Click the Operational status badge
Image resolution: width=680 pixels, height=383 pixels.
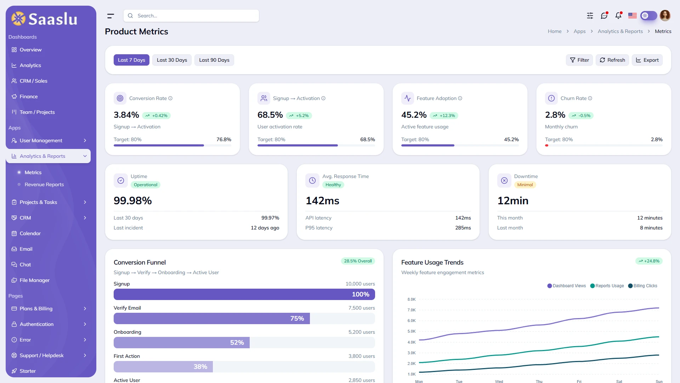click(x=146, y=185)
